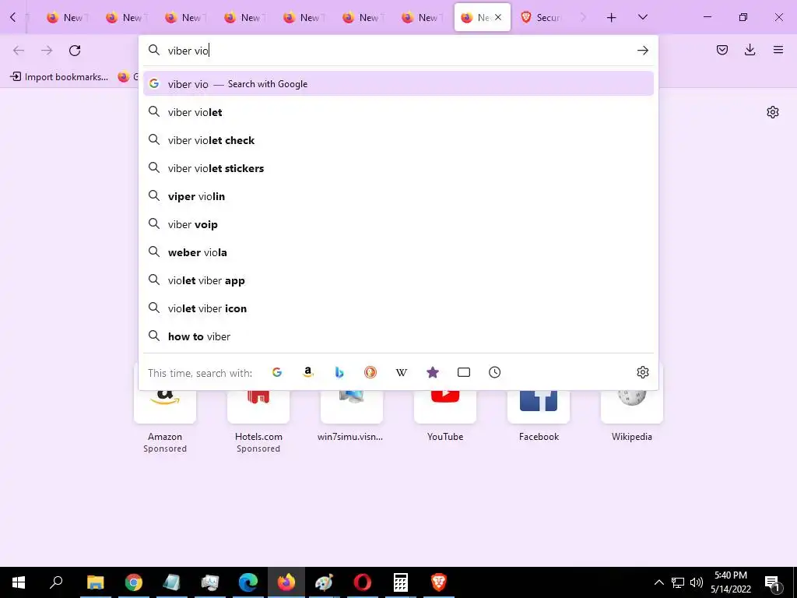The width and height of the screenshot is (797, 598).
Task: Choose the "violet viber icon" suggestion
Action: 398,308
